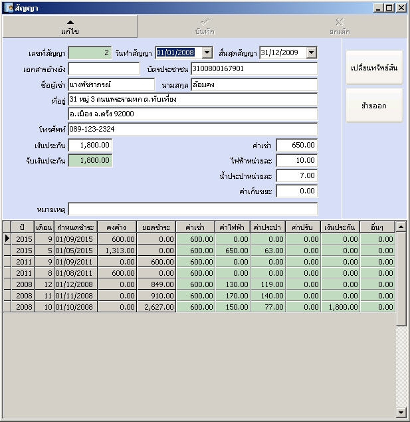Click the โทรศัพท์ field 089-123-2324
This screenshot has width=410, height=422.
193,129
